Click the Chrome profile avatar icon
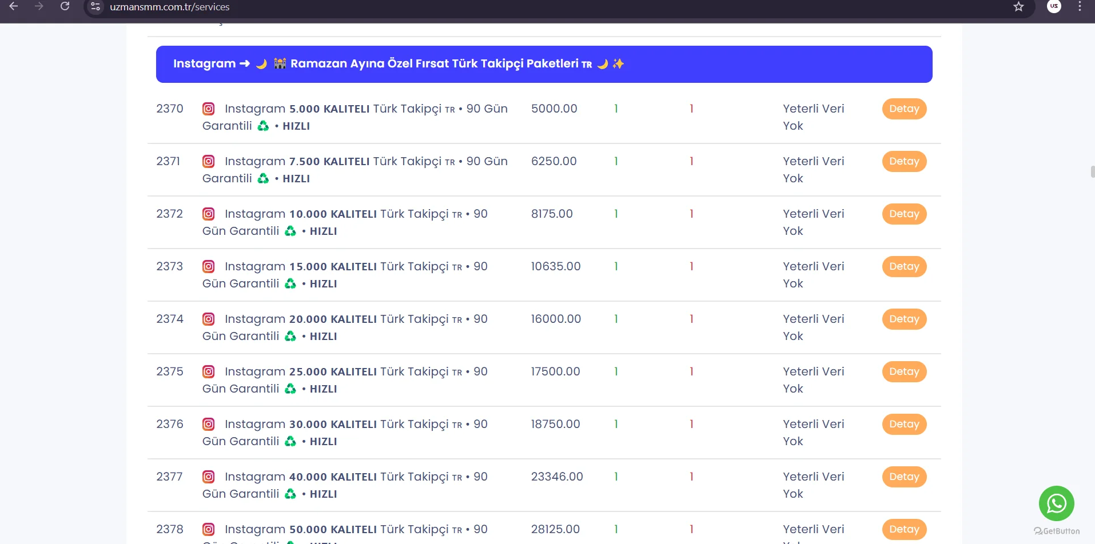The height and width of the screenshot is (544, 1095). coord(1054,6)
